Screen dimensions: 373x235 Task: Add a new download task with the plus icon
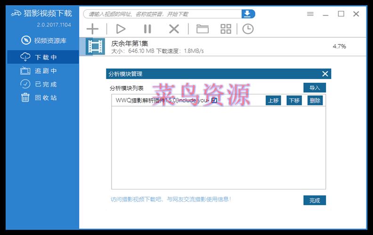coord(92,29)
